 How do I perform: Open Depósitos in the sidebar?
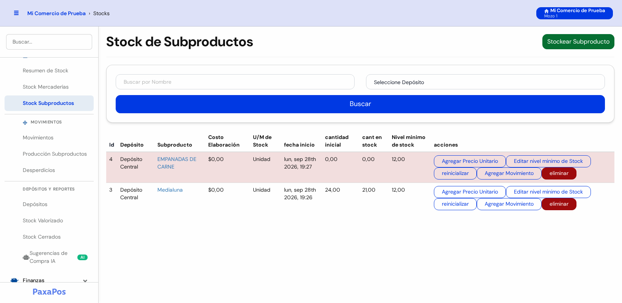(x=35, y=204)
